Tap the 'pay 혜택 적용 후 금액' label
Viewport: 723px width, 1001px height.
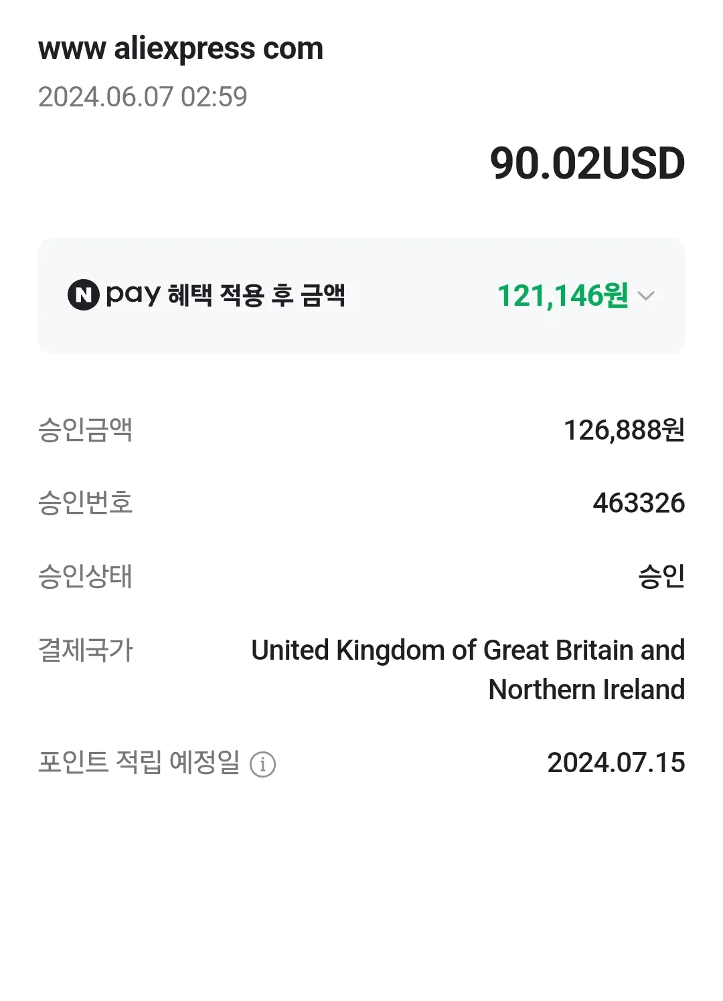pyautogui.click(x=256, y=295)
